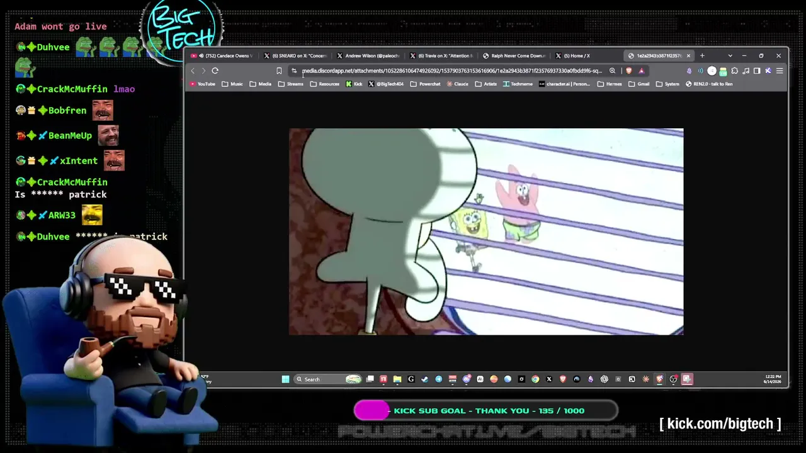
Task: Open the zoom magnifier in address bar
Action: tap(612, 71)
